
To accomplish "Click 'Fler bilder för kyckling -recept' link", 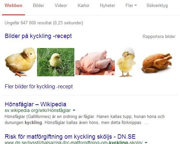I will pyautogui.click(x=39, y=86).
